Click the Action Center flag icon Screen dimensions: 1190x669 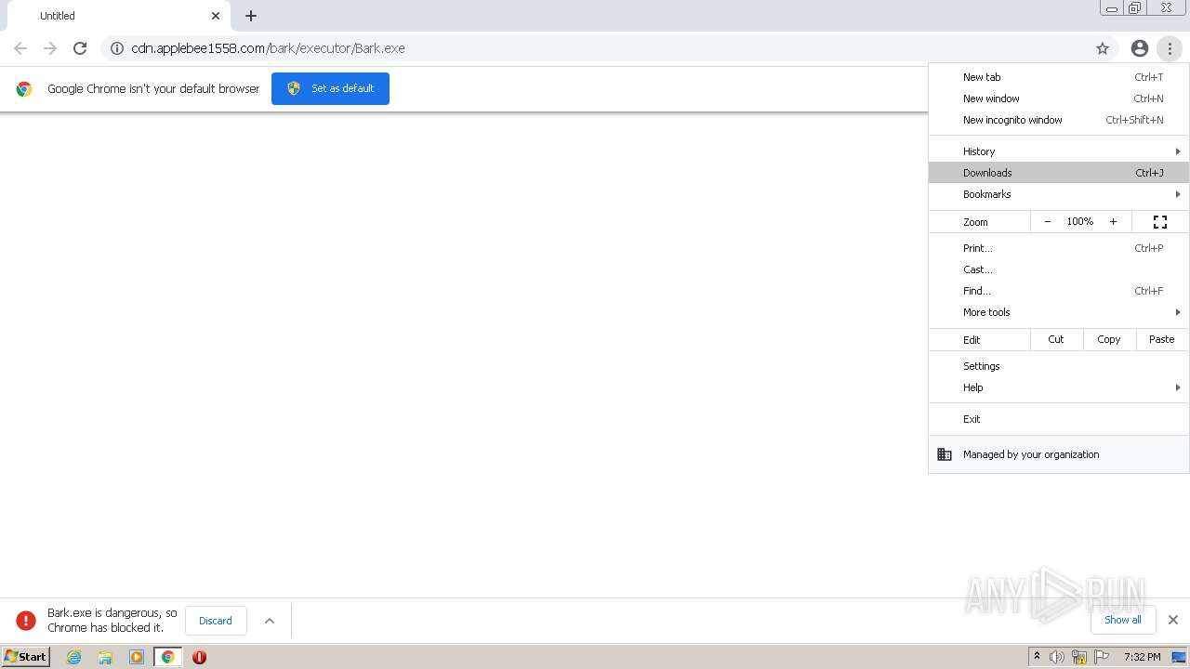(1102, 657)
